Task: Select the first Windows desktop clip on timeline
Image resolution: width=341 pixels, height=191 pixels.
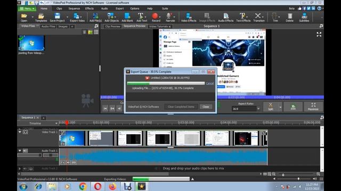Action: point(72,138)
